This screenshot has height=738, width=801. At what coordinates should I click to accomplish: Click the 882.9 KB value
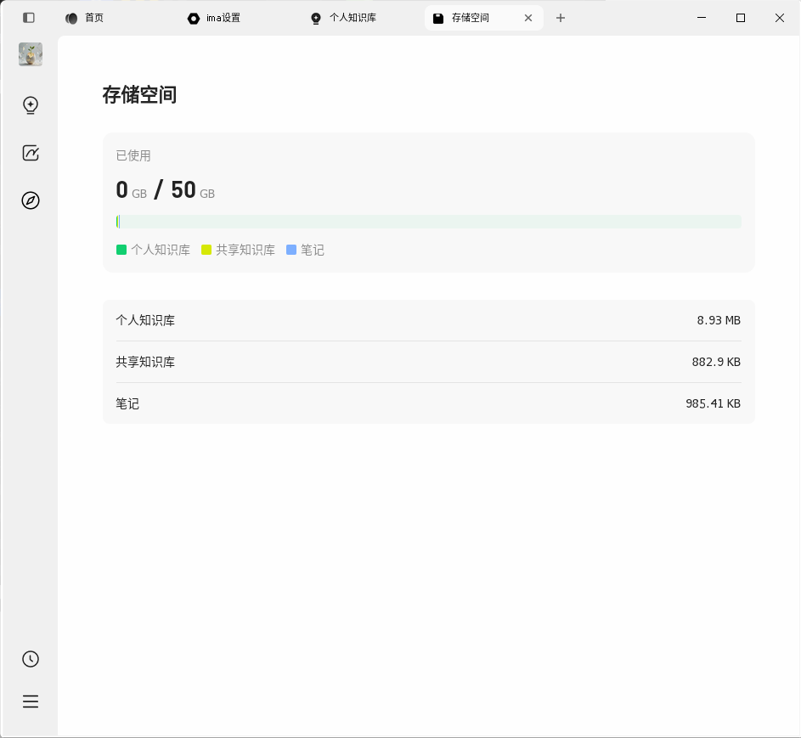(x=716, y=362)
